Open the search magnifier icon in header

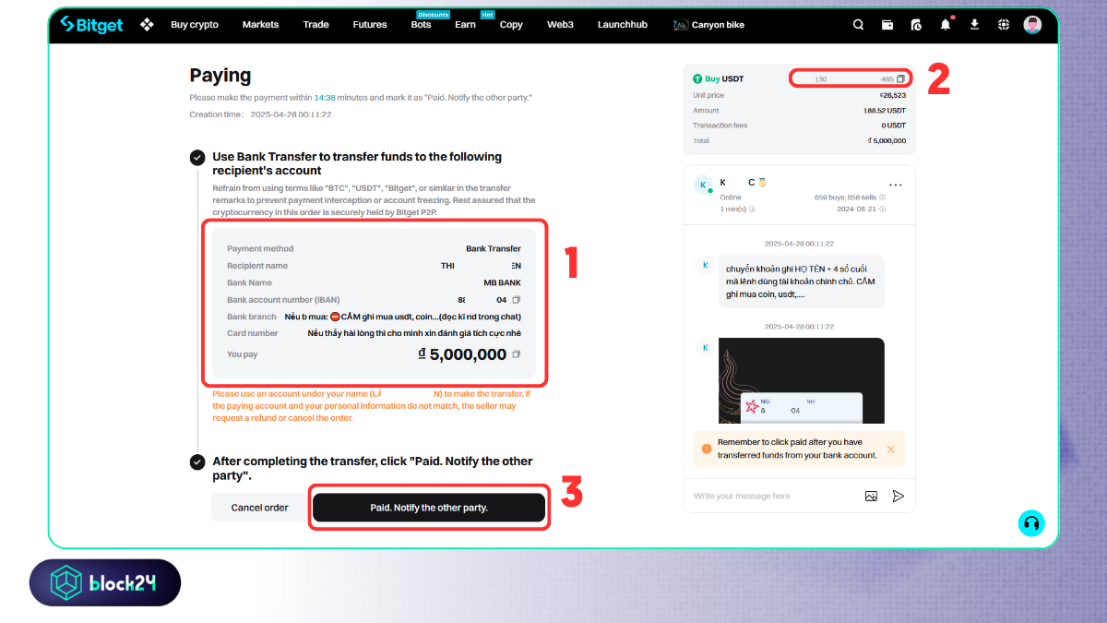(x=859, y=25)
